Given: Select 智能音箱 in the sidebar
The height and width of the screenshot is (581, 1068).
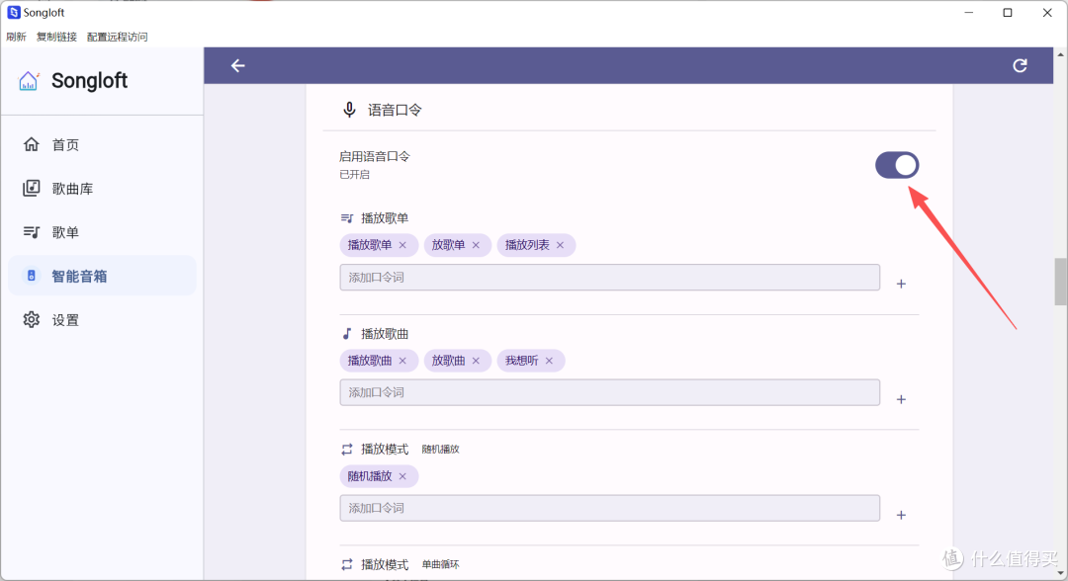Looking at the screenshot, I should (x=102, y=277).
